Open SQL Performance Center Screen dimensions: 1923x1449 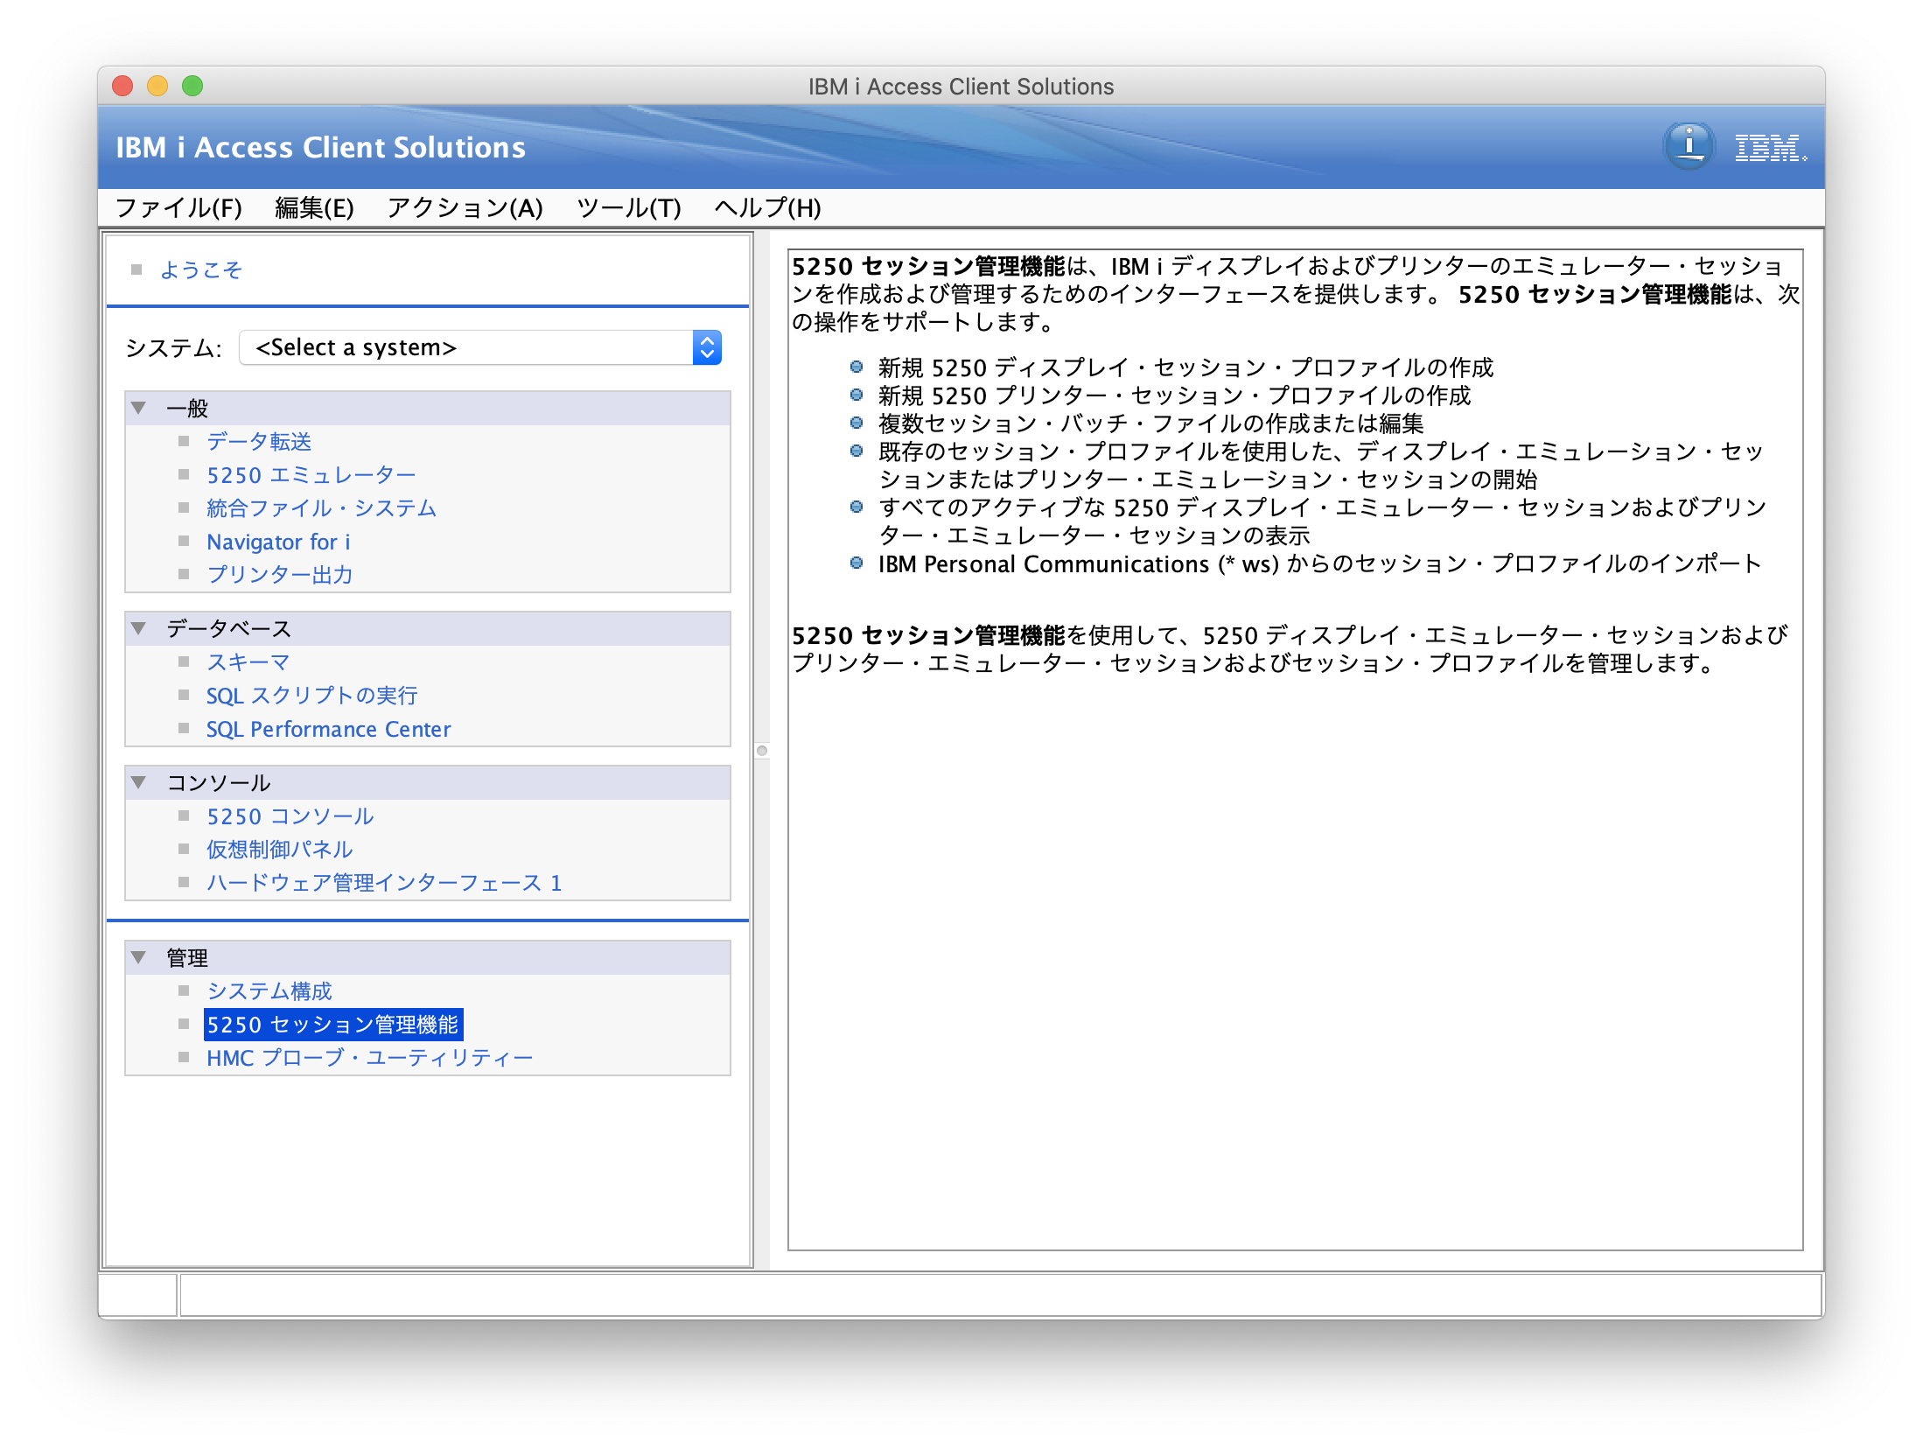tap(328, 729)
